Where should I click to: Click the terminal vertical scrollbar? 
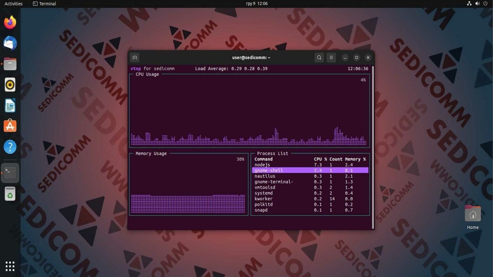point(373,147)
